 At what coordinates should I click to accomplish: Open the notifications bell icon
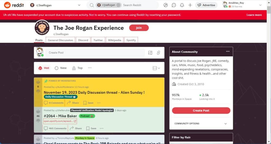tap(182, 5)
